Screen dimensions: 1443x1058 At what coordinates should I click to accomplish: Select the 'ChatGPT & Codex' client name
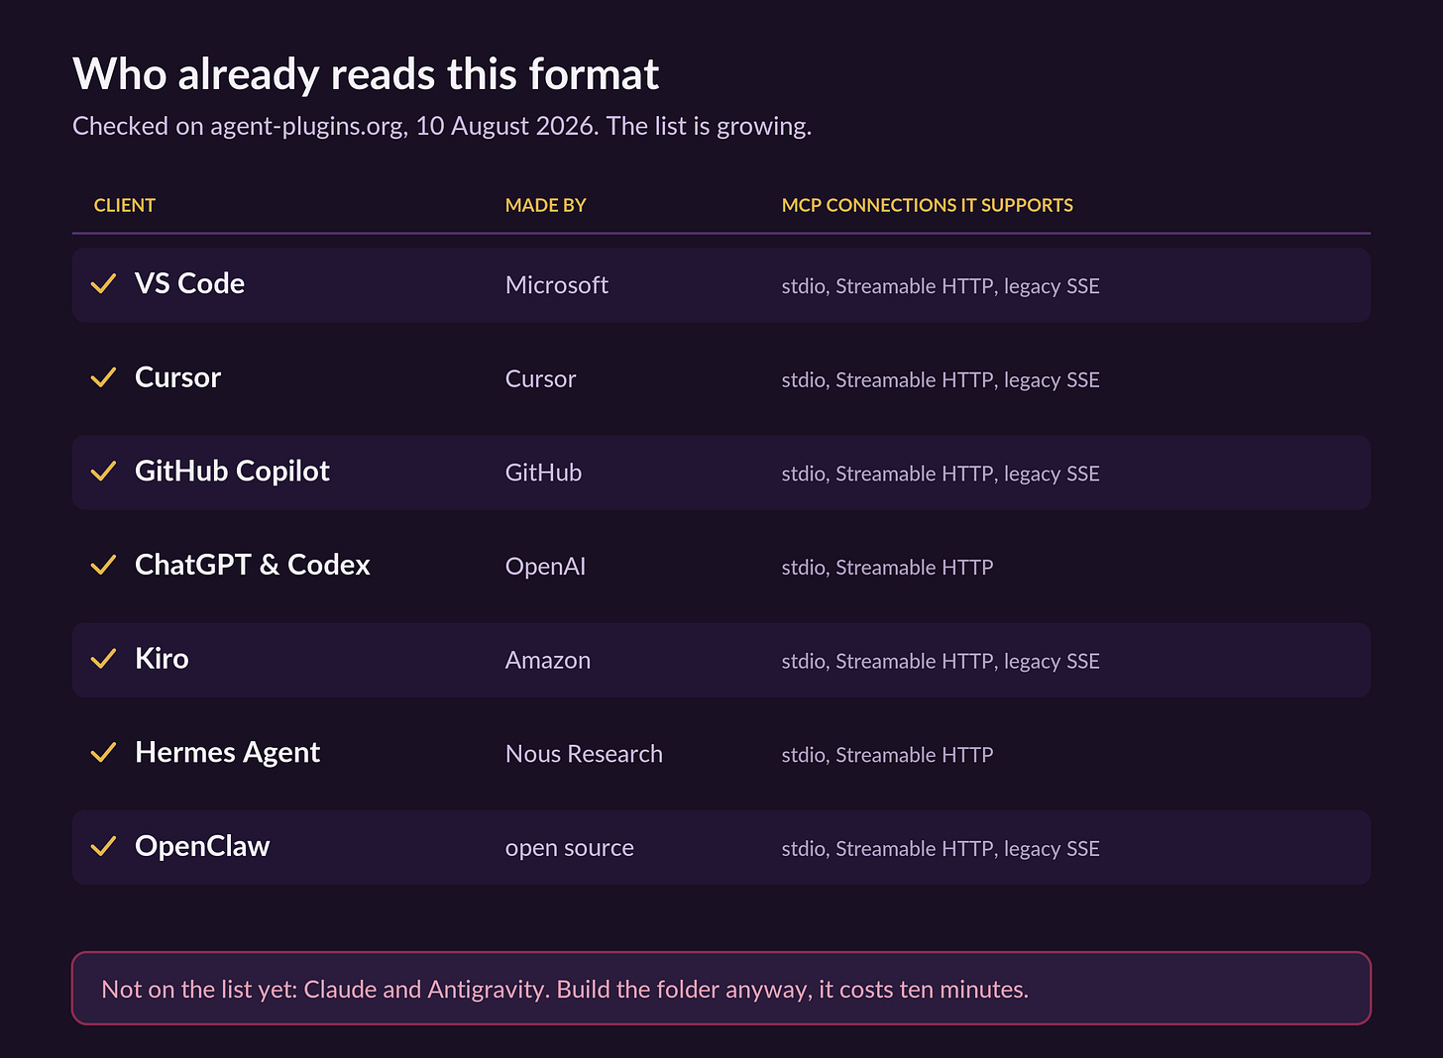252,565
